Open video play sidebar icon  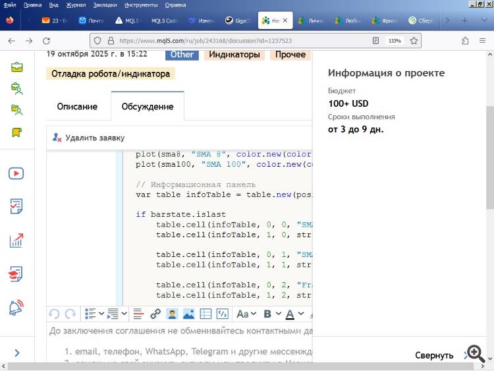tap(16, 173)
